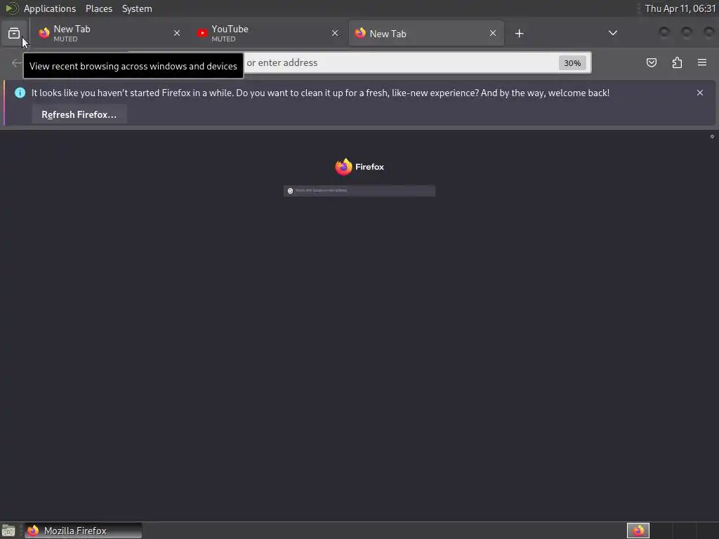719x539 pixels.
Task: Click the personalize gear icon on new tab page
Action: (x=712, y=137)
